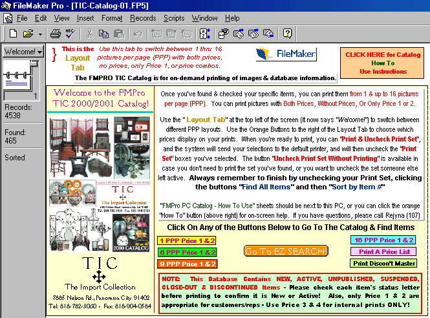
Task: Click the FileMaker logo at the top
Action: pyautogui.click(x=286, y=54)
